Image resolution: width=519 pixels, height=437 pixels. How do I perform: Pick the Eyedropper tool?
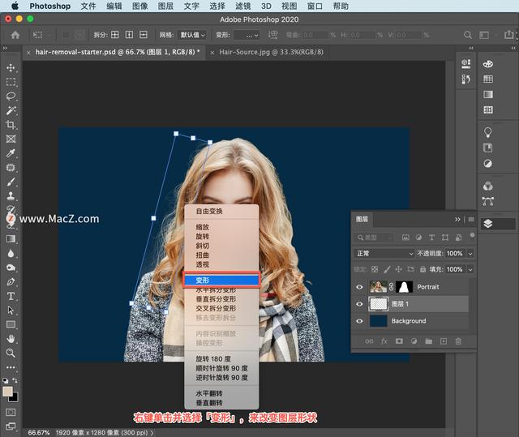(11, 153)
